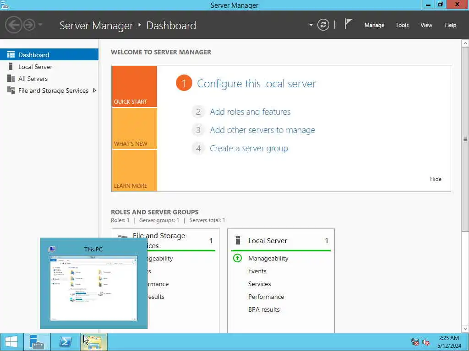Viewport: 469px width, 351px height.
Task: Click Create a server group link
Action: [249, 149]
